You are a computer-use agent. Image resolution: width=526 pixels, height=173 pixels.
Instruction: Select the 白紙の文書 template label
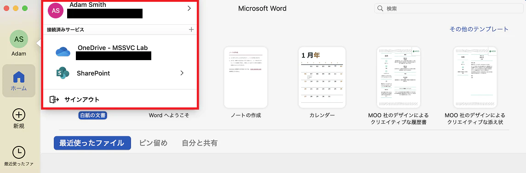coord(92,116)
